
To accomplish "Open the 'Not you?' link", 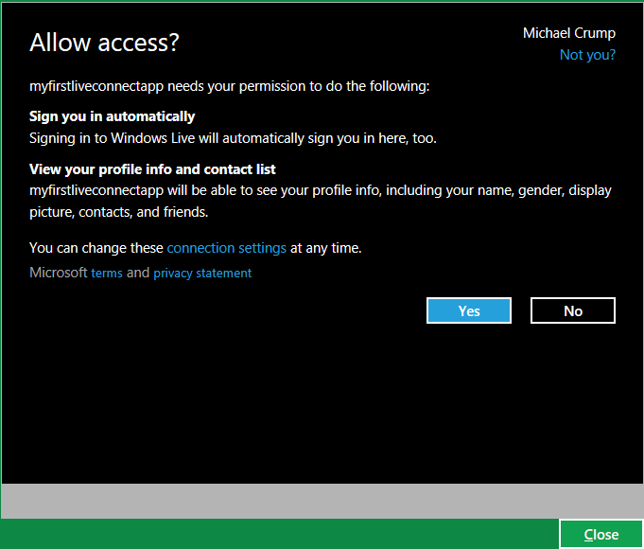I will [x=587, y=55].
